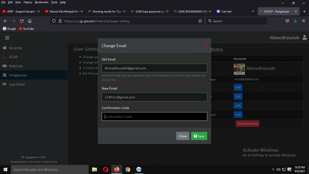Open Pocket save icon
The image size is (309, 174).
click(287, 21)
